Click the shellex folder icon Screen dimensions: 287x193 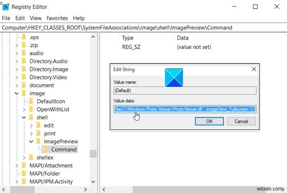coord(31,157)
